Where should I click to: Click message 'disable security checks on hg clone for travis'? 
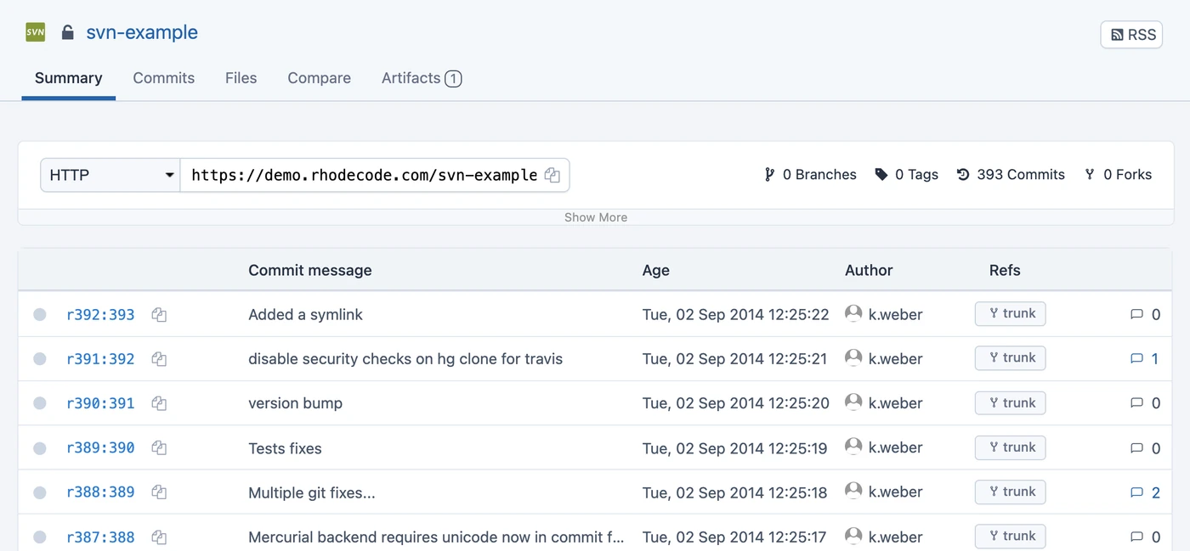coord(405,359)
